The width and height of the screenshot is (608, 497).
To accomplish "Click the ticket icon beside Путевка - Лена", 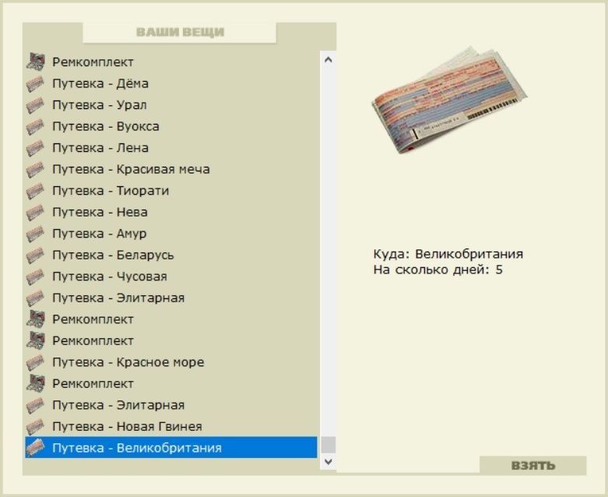I will pos(35,148).
